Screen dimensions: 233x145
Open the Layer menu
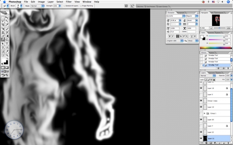coord(50,2)
